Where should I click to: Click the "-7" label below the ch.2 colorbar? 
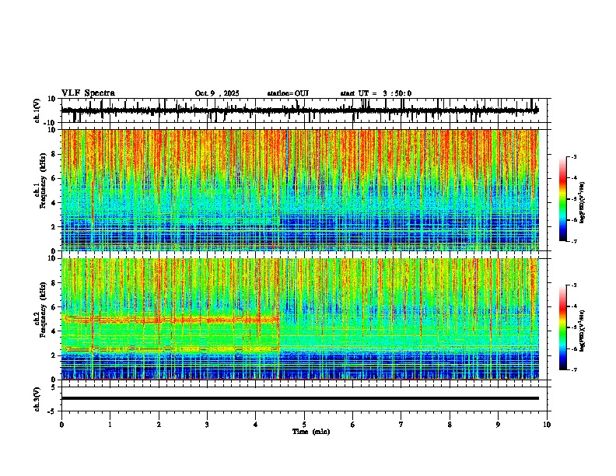click(573, 369)
